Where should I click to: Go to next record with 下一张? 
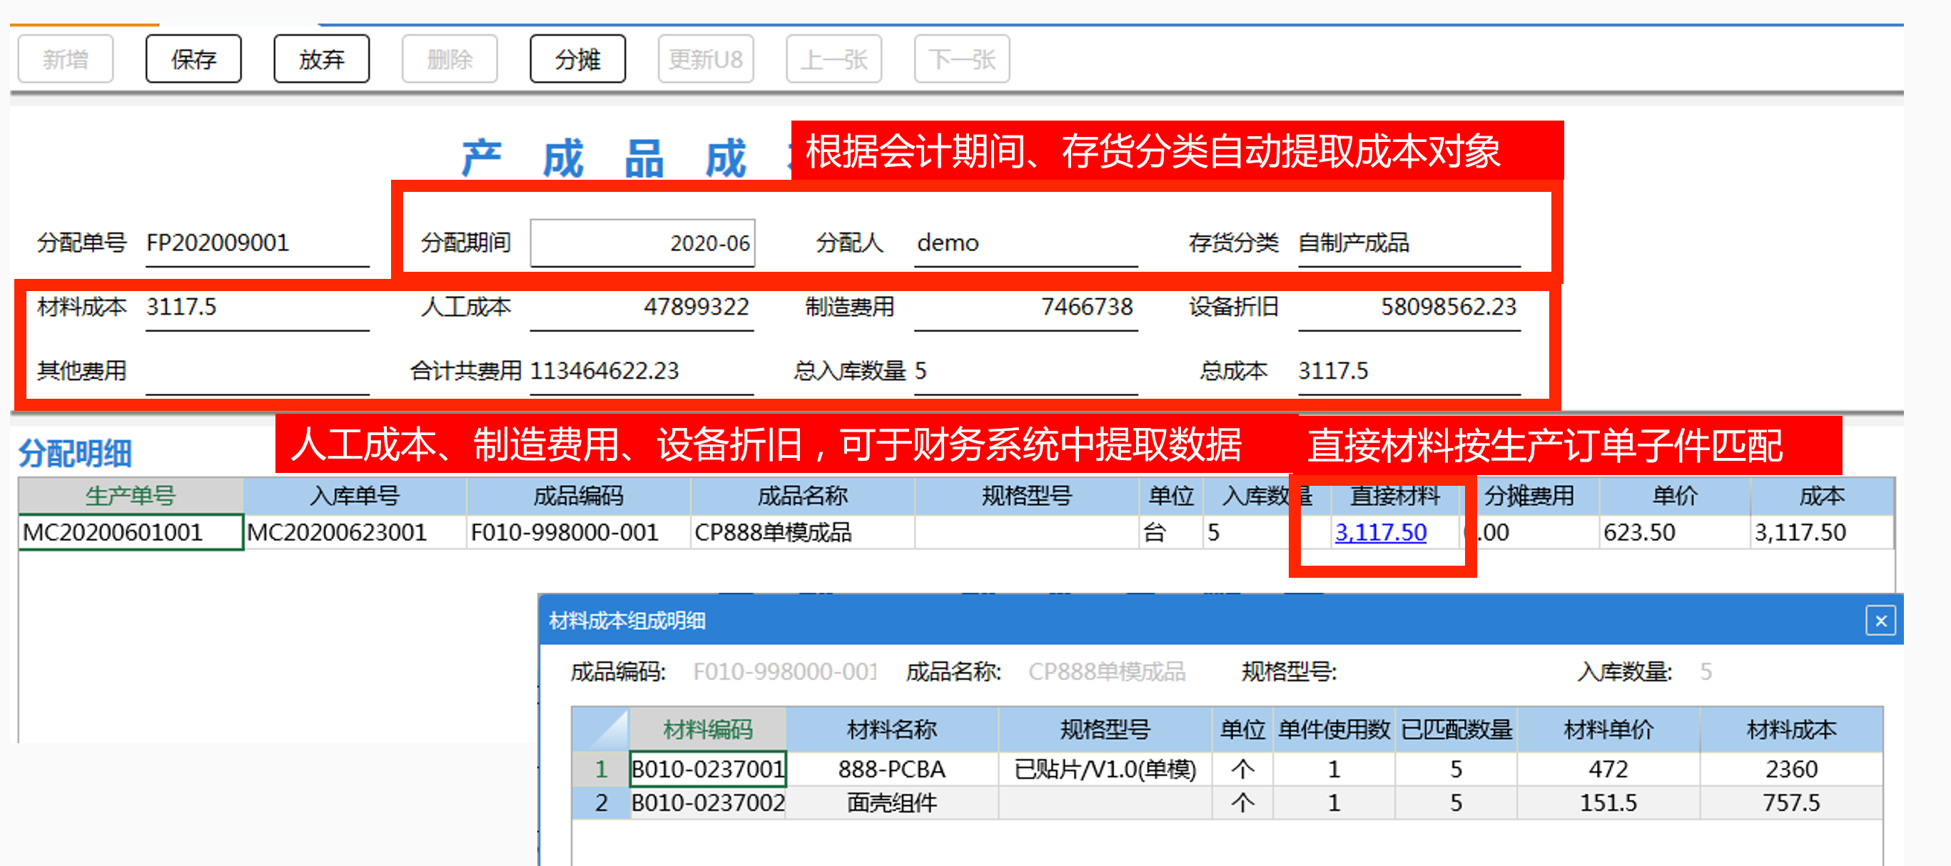961,59
